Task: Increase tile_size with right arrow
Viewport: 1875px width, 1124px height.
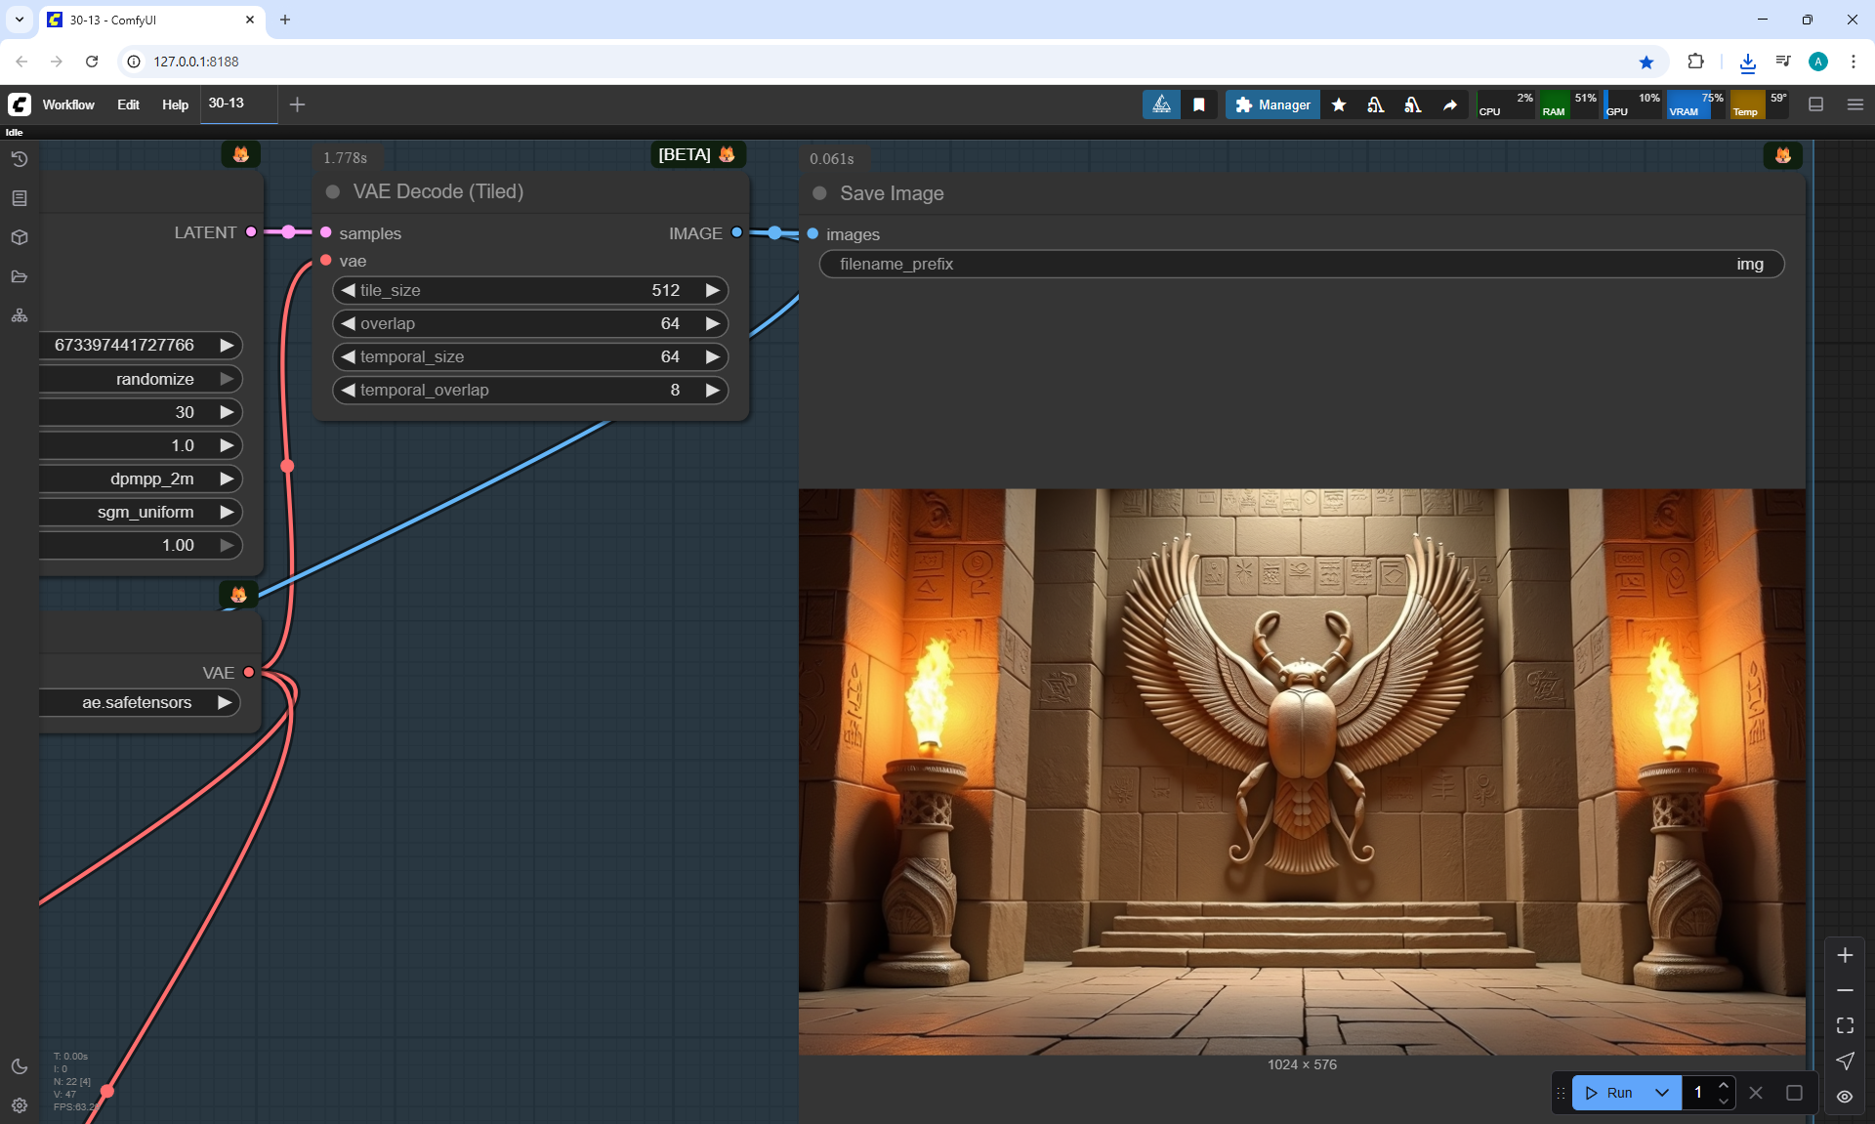Action: 713,290
